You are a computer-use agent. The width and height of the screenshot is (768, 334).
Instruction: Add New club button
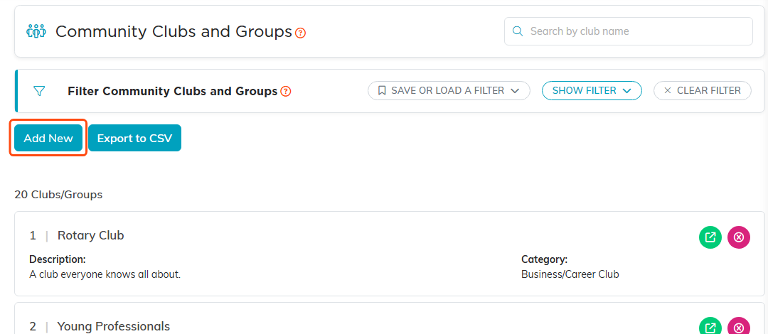coord(48,138)
